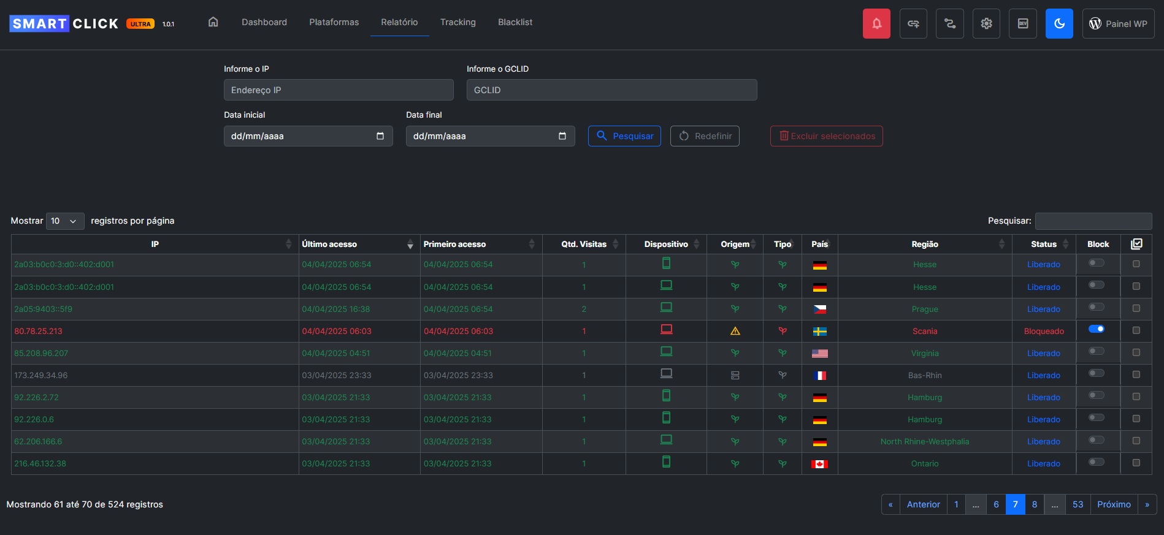Screen dimensions: 1164x535
Task: Open the Blacklist tab
Action: 515,22
